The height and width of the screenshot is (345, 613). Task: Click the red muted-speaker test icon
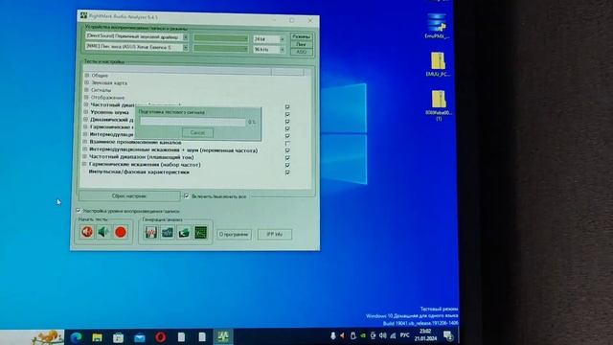point(87,232)
